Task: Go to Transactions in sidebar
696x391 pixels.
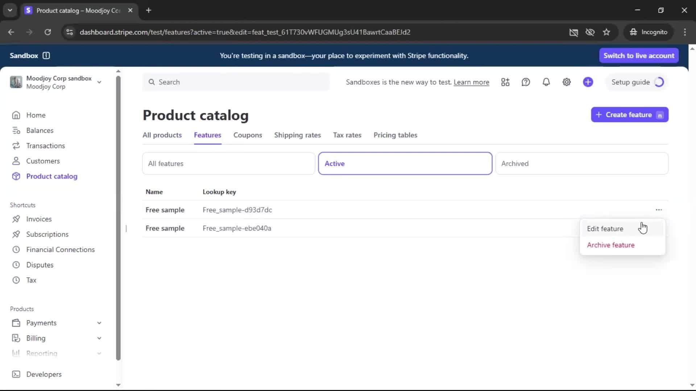Action: tap(45, 146)
